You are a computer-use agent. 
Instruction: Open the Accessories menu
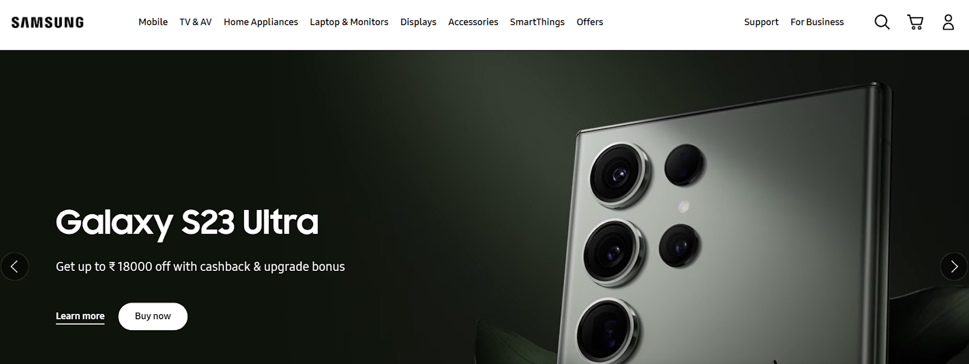click(473, 22)
